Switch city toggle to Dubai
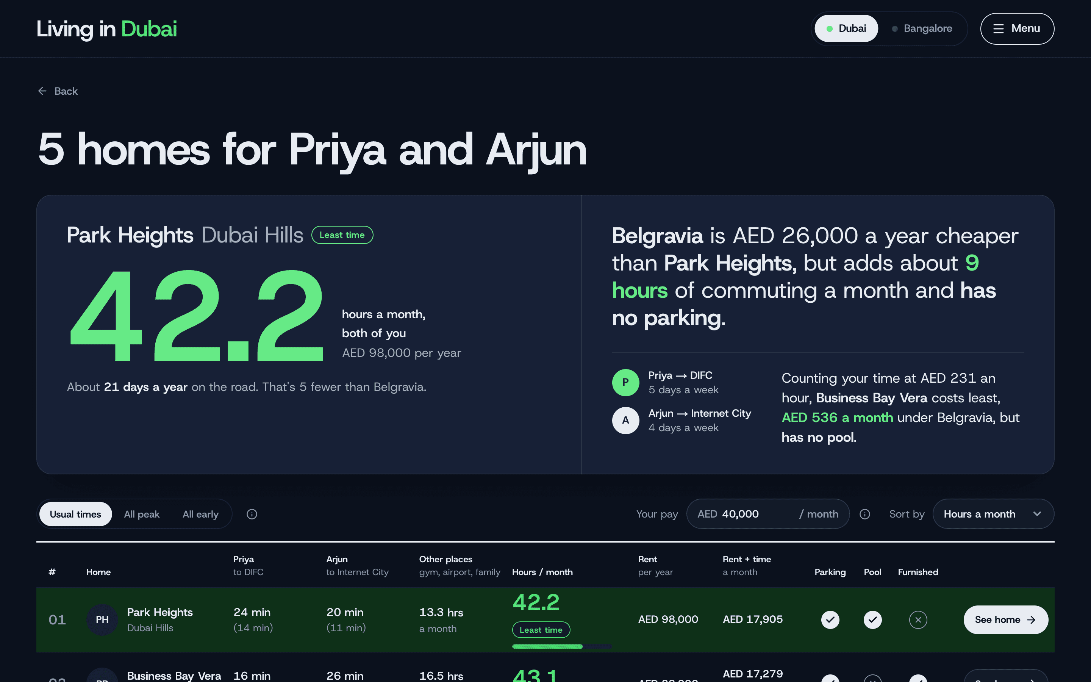1091x682 pixels. point(846,28)
